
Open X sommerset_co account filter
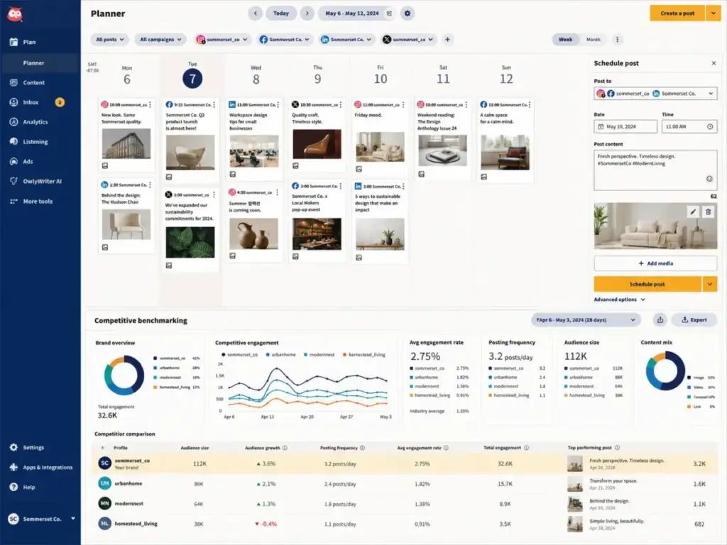[x=408, y=40]
